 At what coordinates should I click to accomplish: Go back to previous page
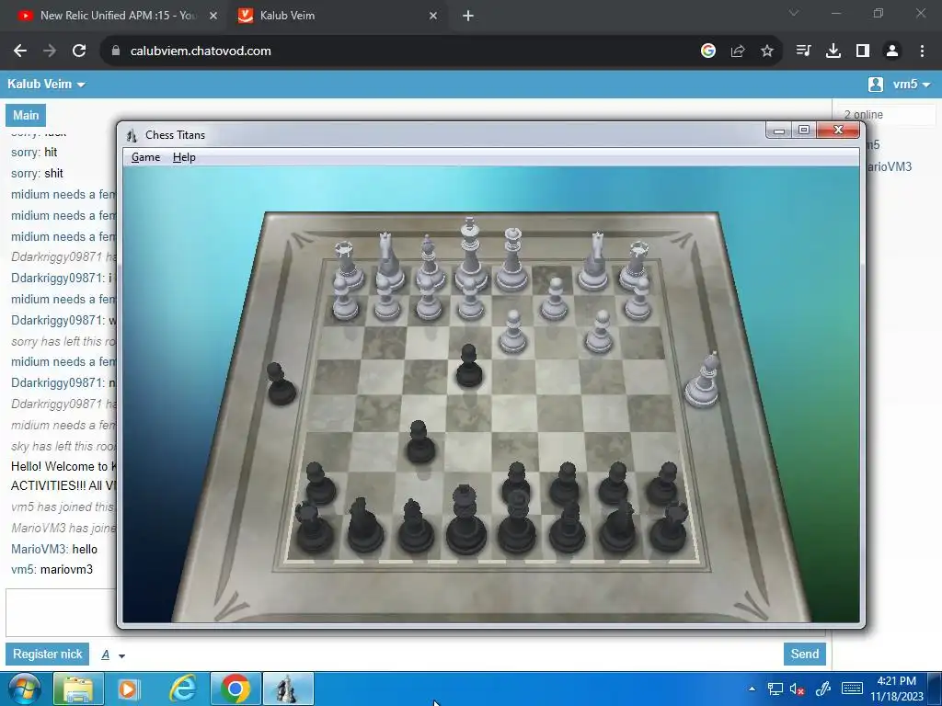pos(20,51)
